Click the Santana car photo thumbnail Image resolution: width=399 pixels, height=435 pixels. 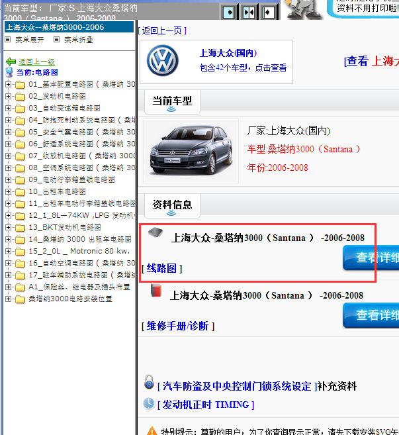point(191,151)
